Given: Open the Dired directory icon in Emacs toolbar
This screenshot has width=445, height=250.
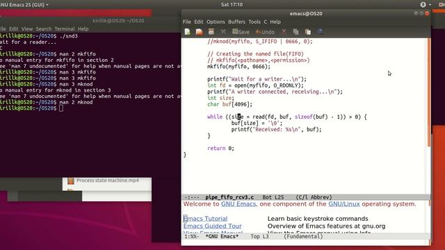Looking at the screenshot, I should tap(211, 32).
